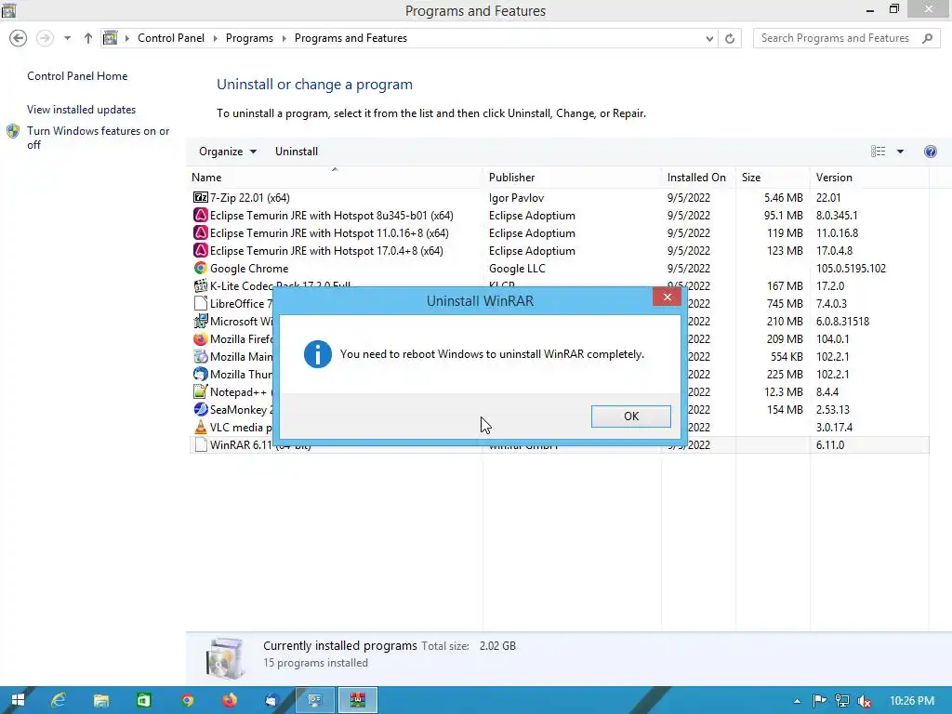The image size is (952, 714).
Task: Click version 105.0.5195.102 cell
Action: tap(851, 269)
